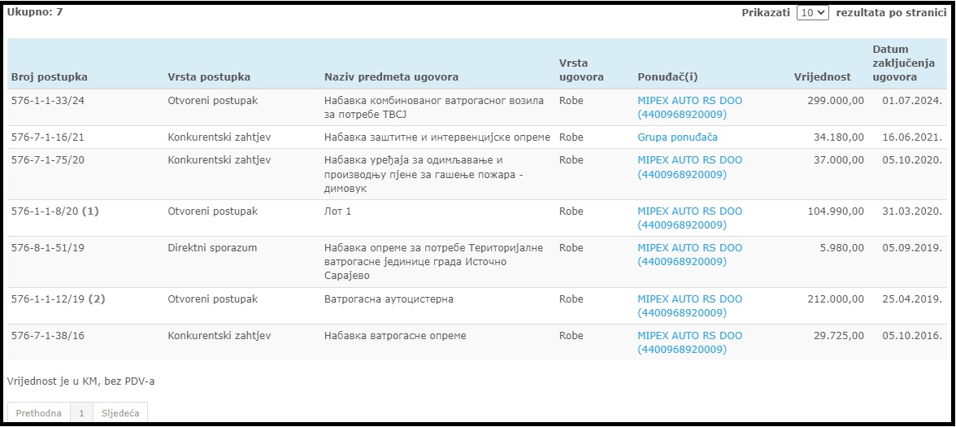Viewport: 956px width, 427px height.
Task: Go to the Prethodna page
Action: [x=38, y=413]
